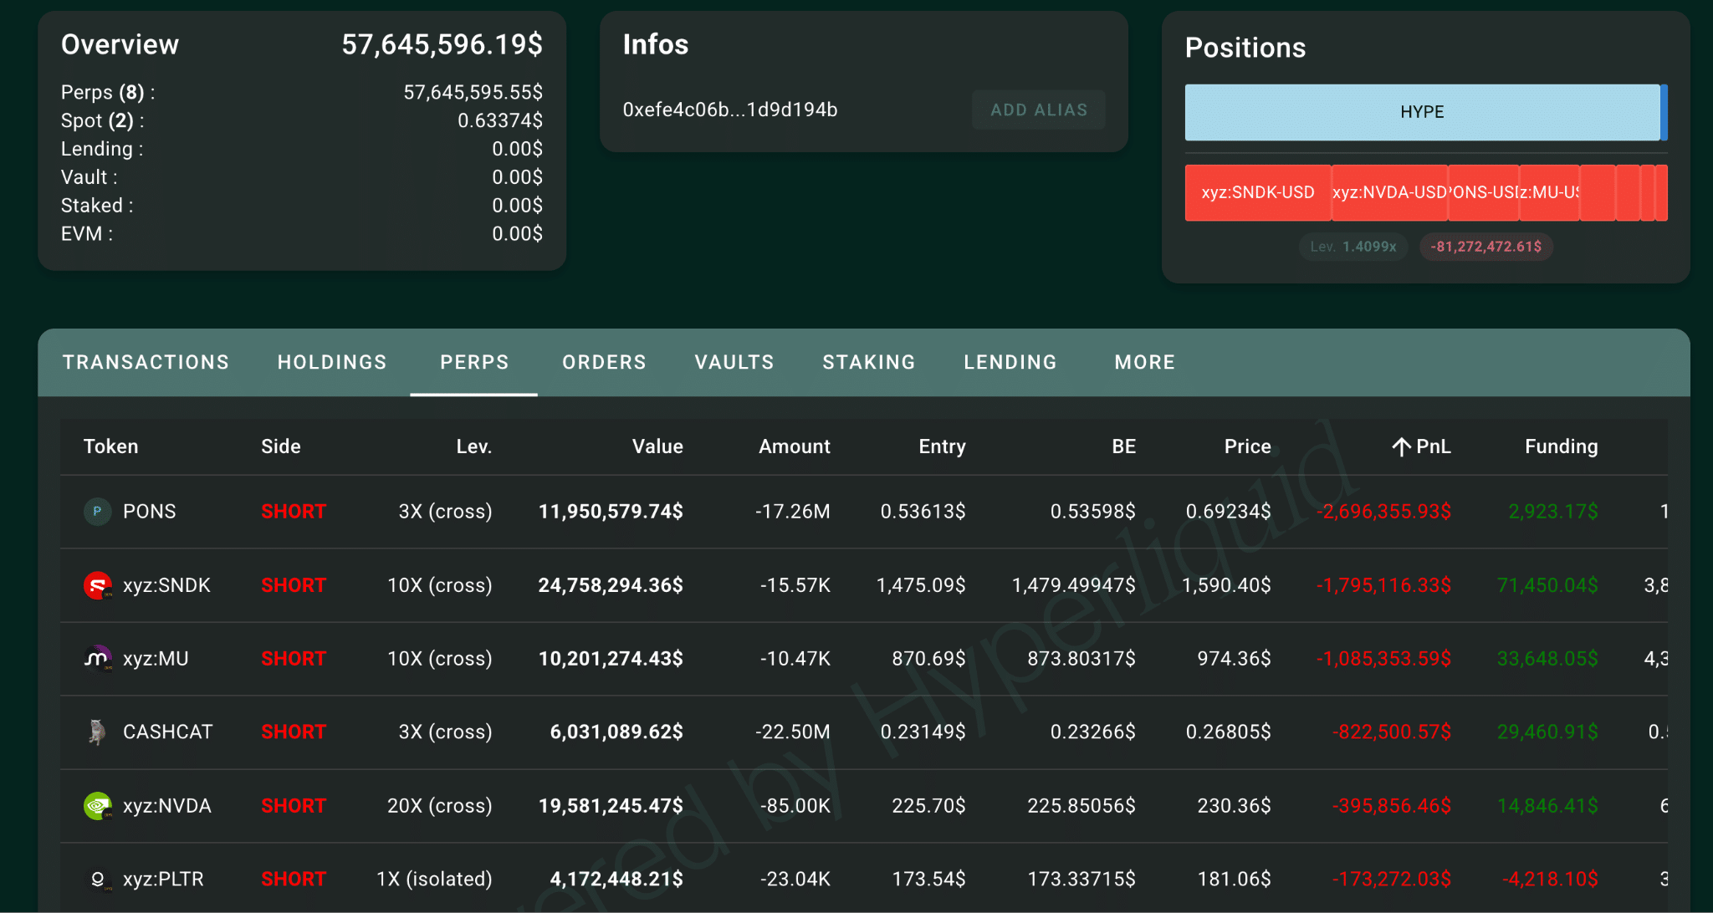
Task: Click the -81,272,472.61$ PnL badge
Action: point(1486,247)
